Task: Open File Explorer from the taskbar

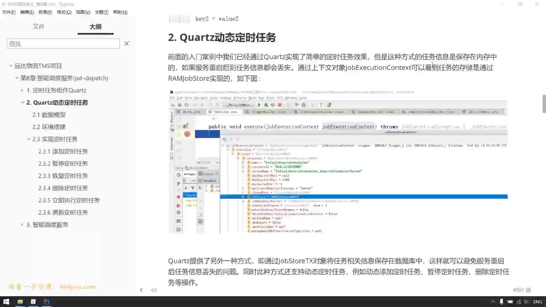Action: pyautogui.click(x=20, y=302)
